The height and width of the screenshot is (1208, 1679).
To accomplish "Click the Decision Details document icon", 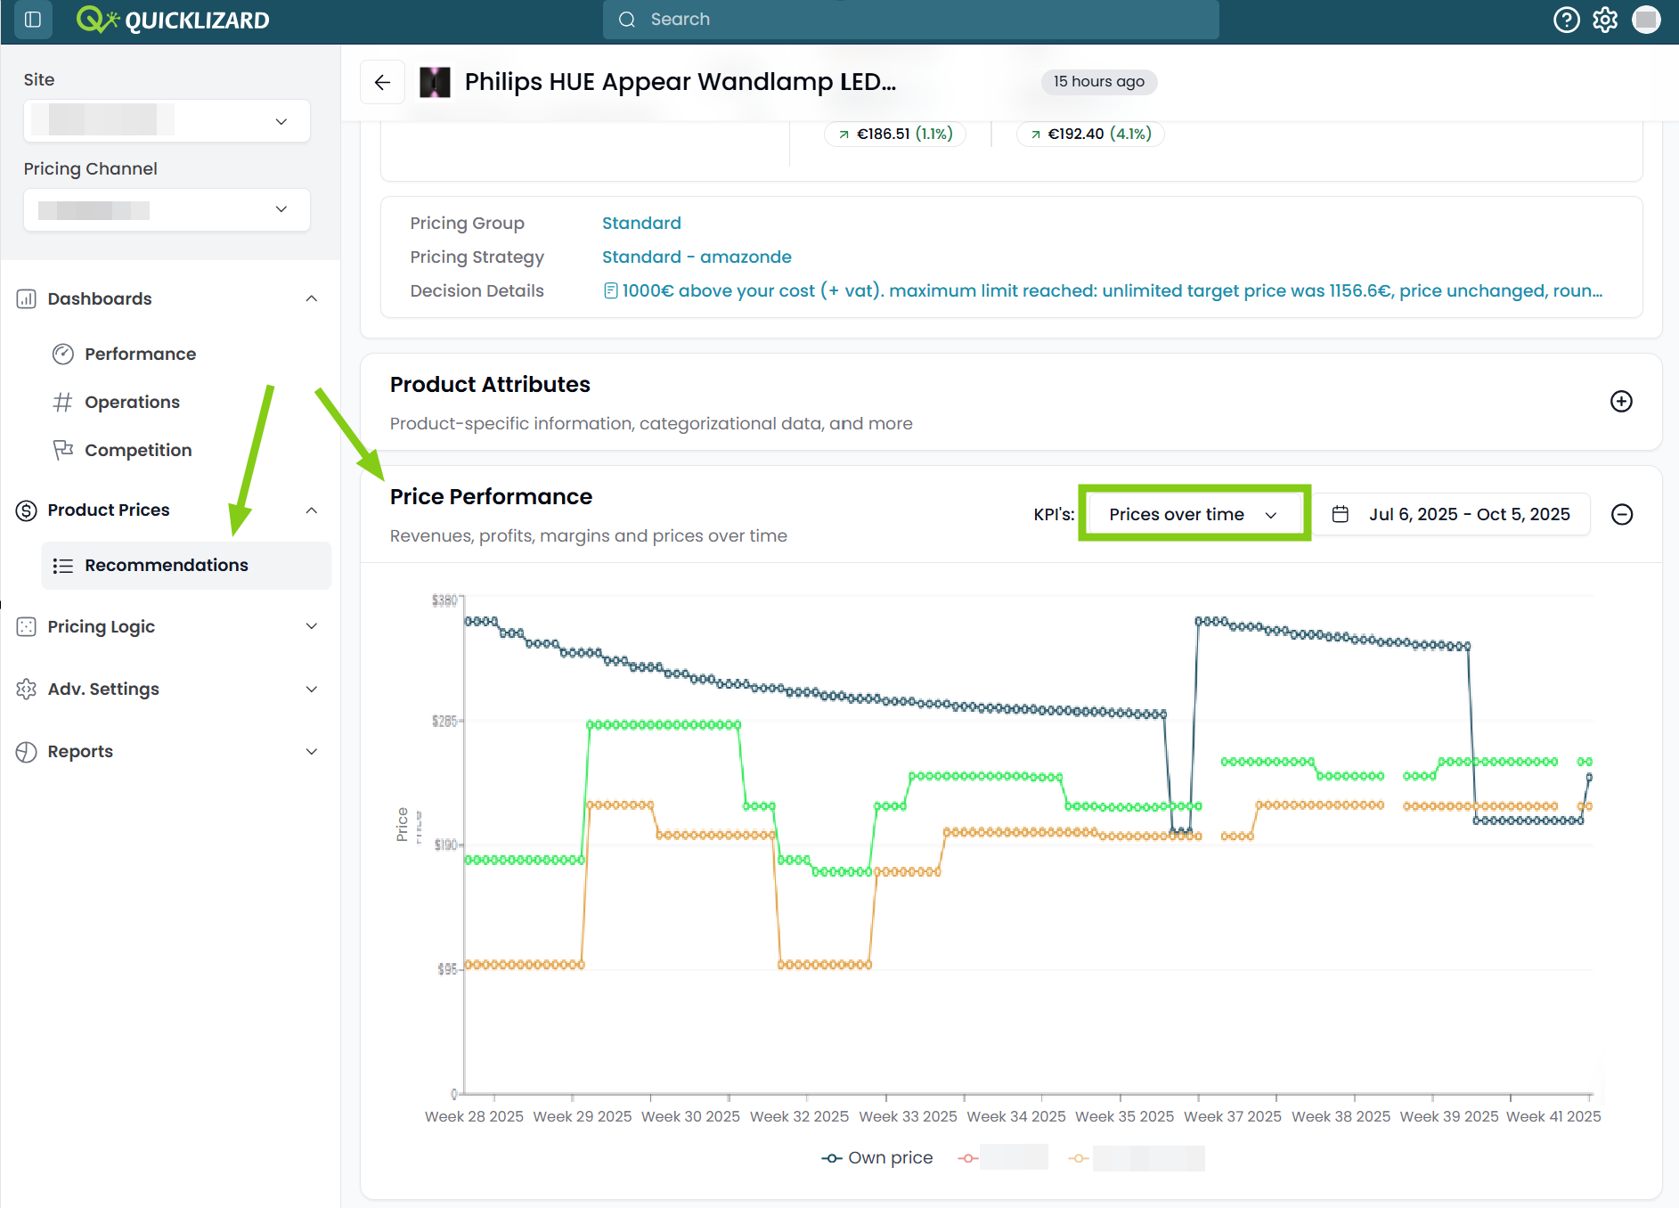I will 611,291.
